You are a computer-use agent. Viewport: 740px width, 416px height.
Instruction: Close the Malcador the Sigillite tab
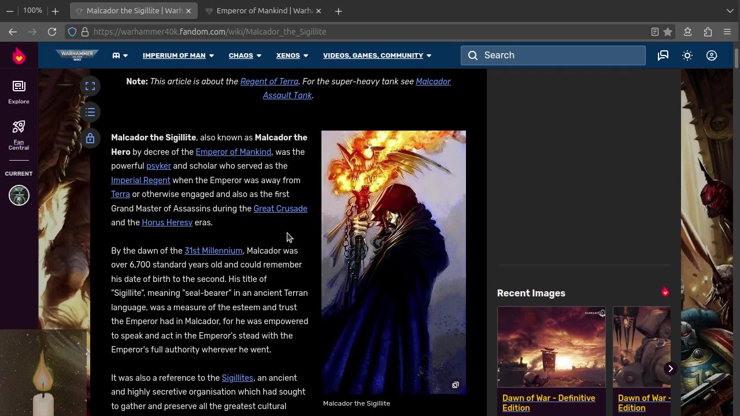coord(190,11)
